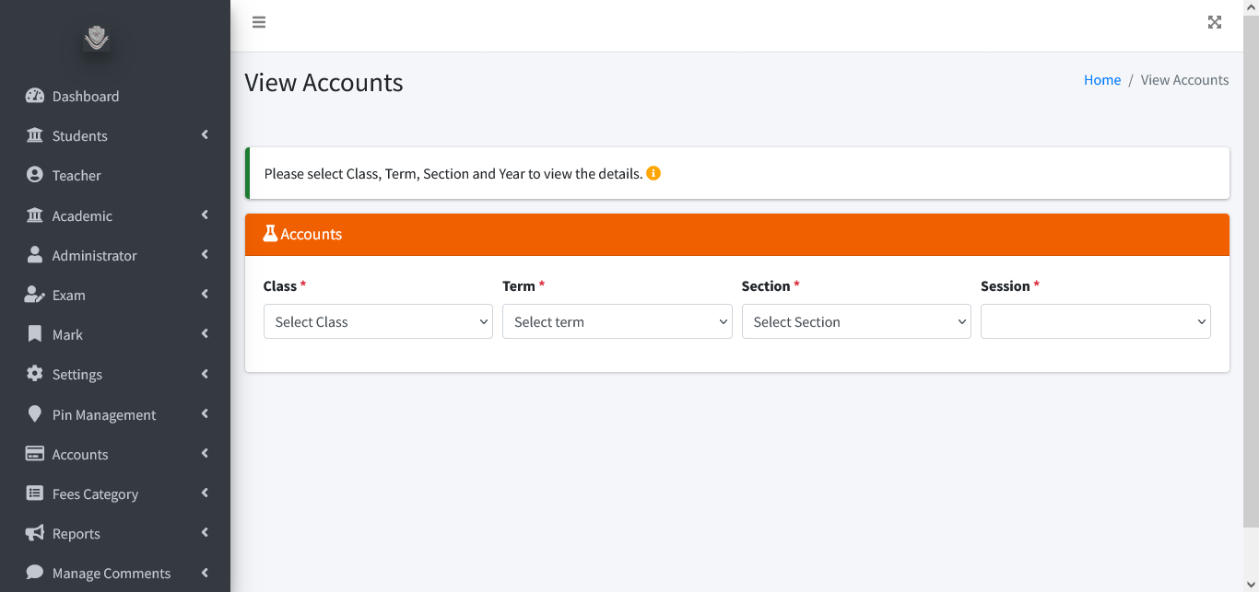The width and height of the screenshot is (1259, 592).
Task: Open the Academic menu item
Action: pyautogui.click(x=115, y=215)
